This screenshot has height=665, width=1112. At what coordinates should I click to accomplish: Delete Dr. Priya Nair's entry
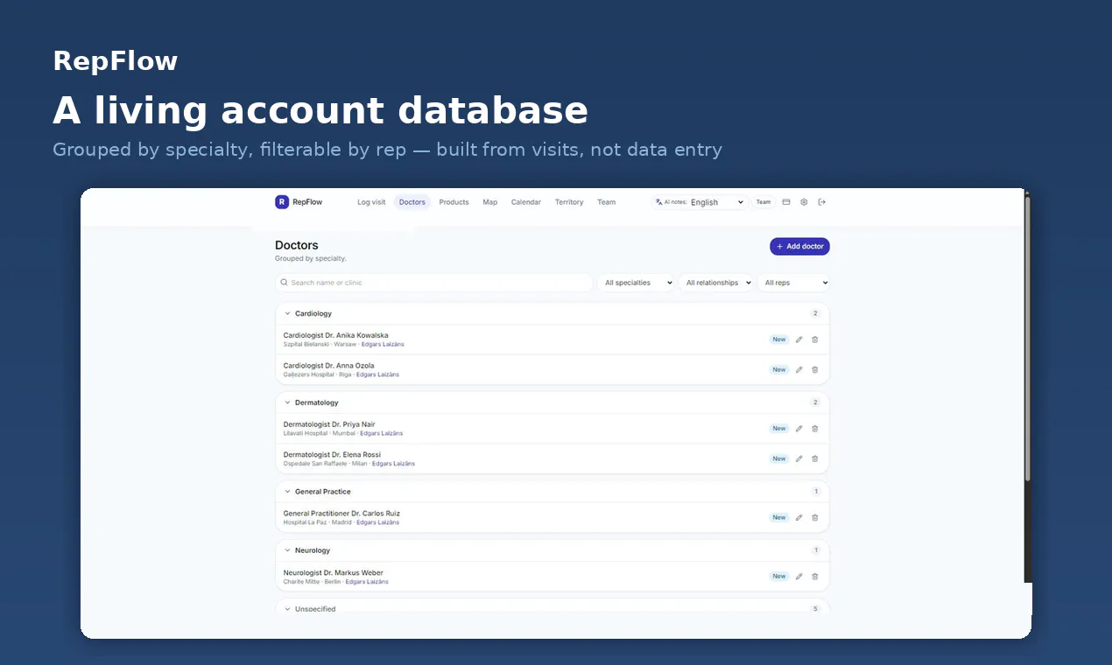[x=814, y=429]
